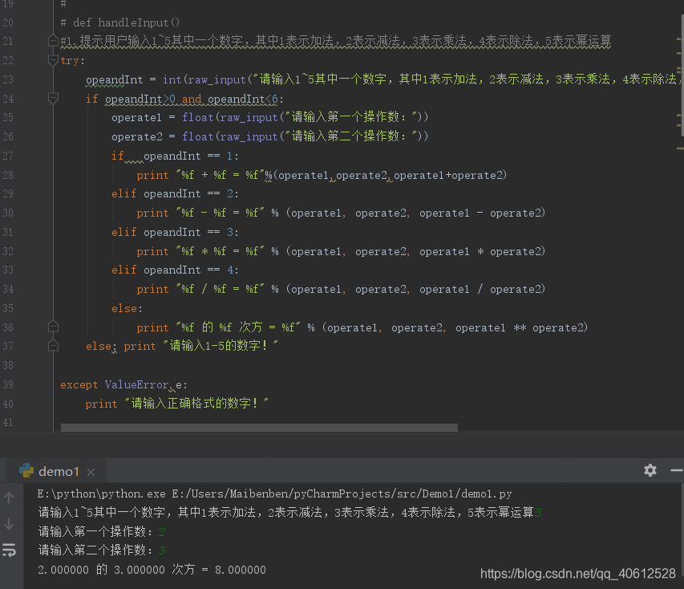
Task: Click 'elif opeandInt == 3:' line
Action: [x=175, y=232]
